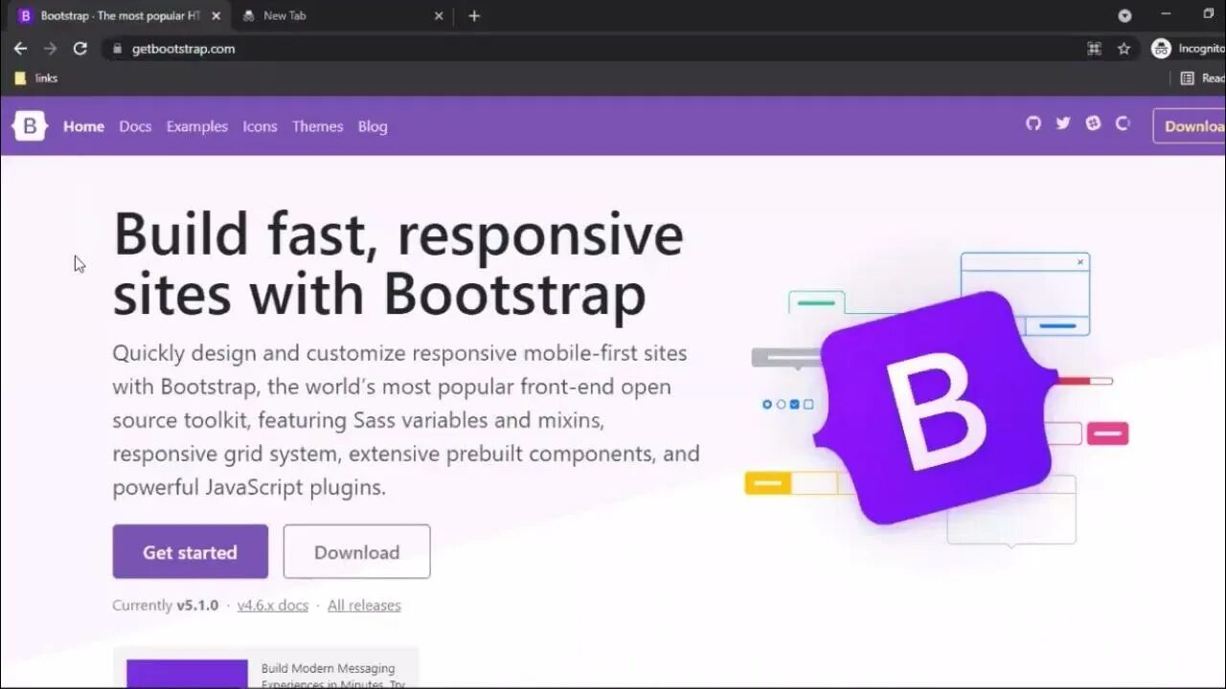This screenshot has height=689, width=1226.
Task: Open the v4.6.x docs link
Action: pos(273,605)
